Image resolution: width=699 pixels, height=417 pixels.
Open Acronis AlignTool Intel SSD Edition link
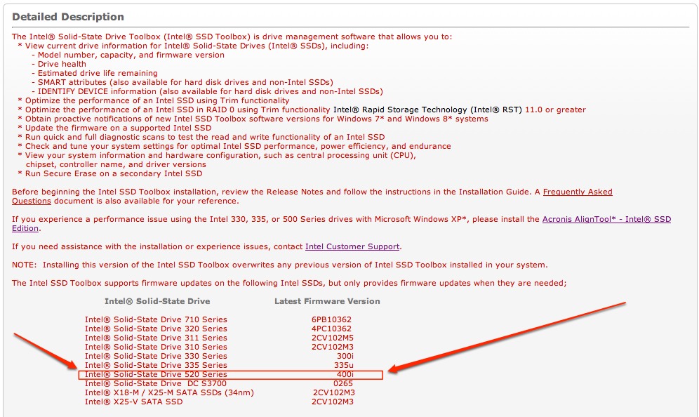coord(606,219)
